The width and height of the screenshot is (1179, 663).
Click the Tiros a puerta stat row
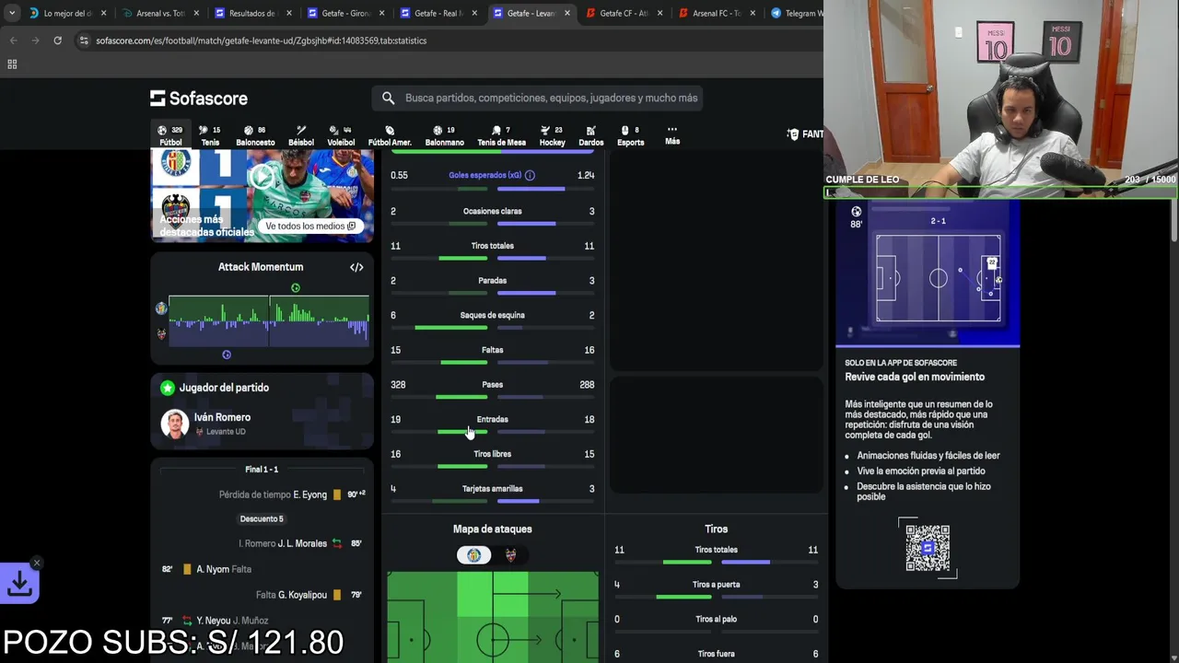tap(716, 588)
